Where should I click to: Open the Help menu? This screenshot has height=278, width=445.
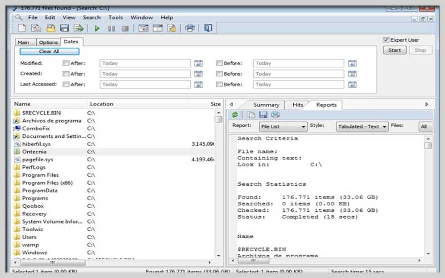click(x=166, y=17)
